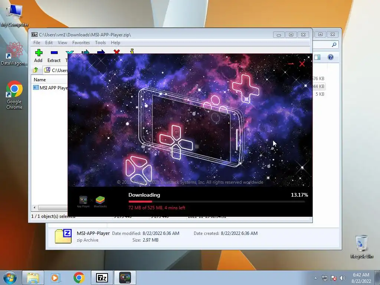The image size is (380, 285).
Task: Open Chrome from the taskbar
Action: point(79,278)
